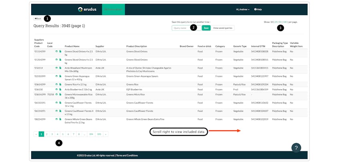This screenshot has height=163, width=340.
Task: Click the Brand Owner column header
Action: click(186, 46)
